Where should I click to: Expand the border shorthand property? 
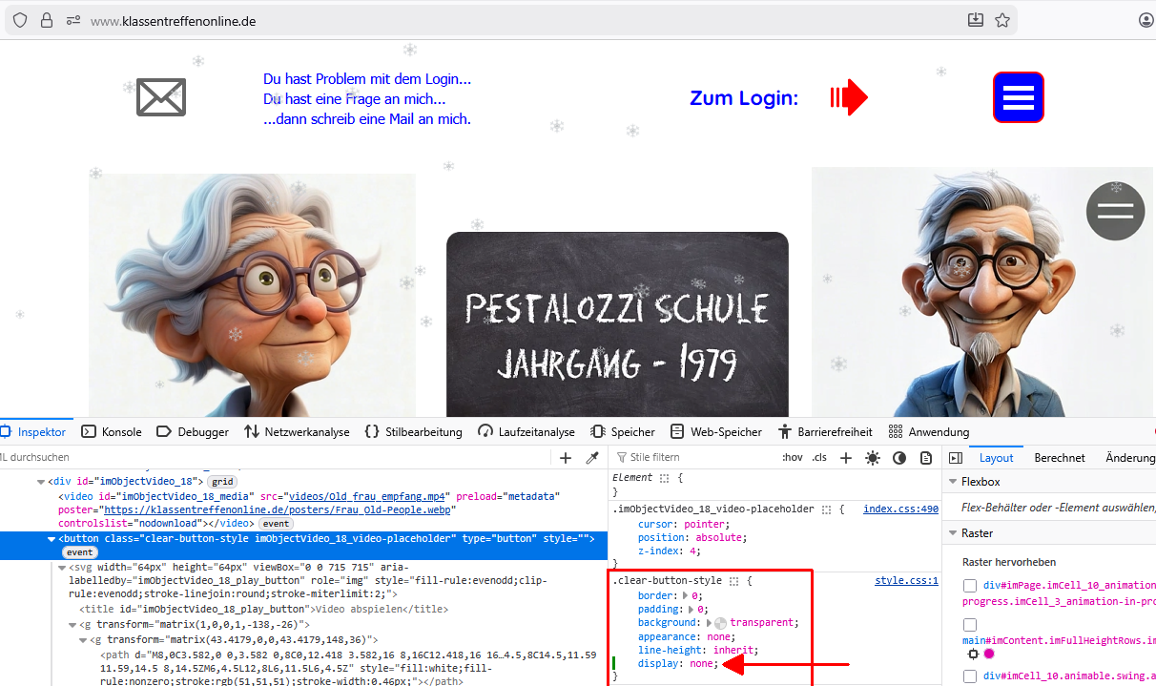coord(686,596)
